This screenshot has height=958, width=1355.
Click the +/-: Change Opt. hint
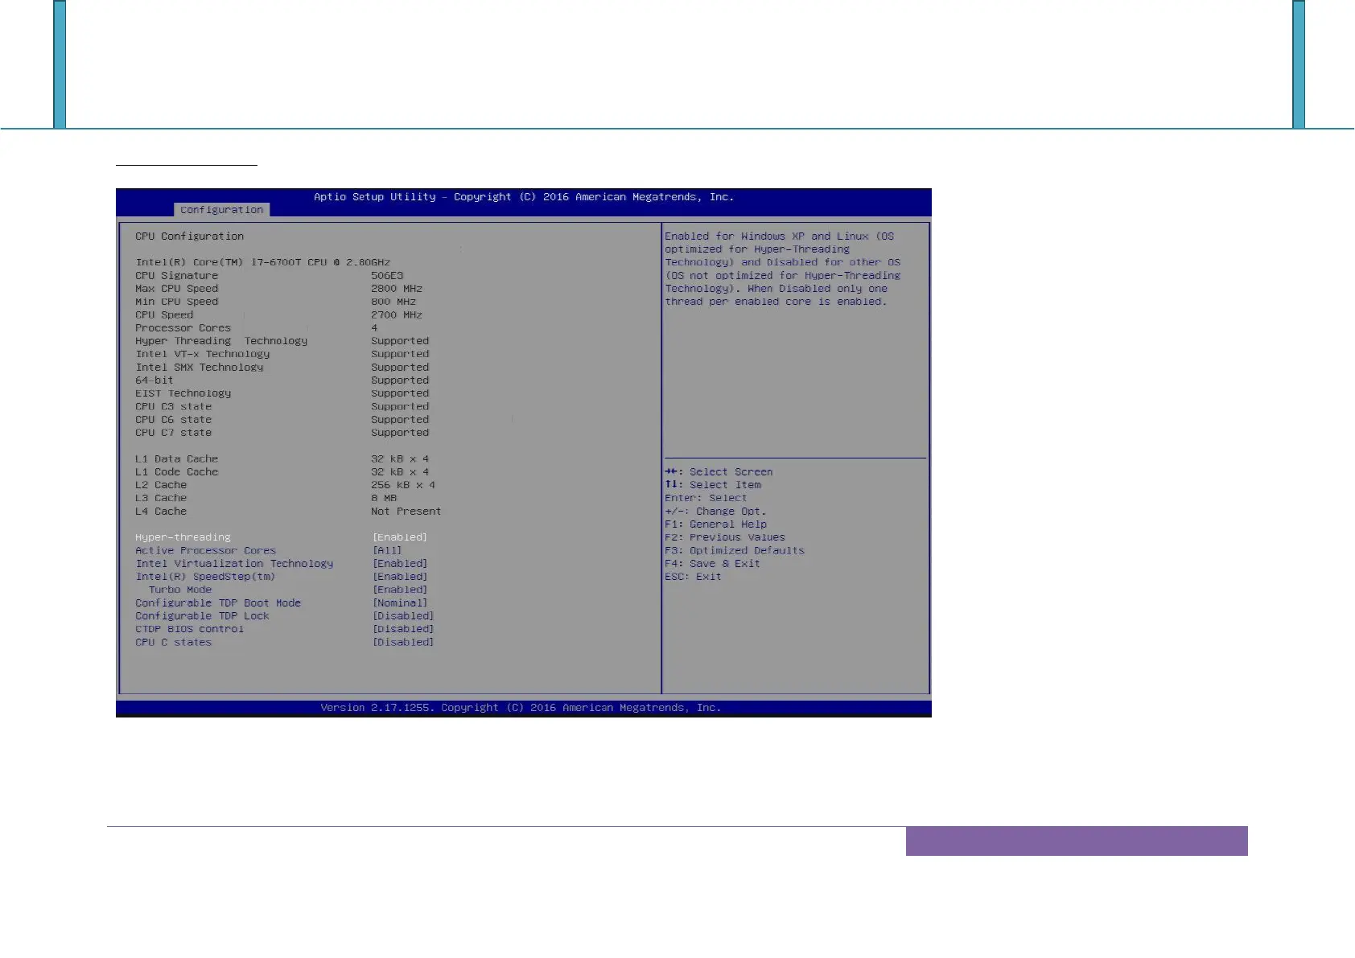(x=715, y=512)
